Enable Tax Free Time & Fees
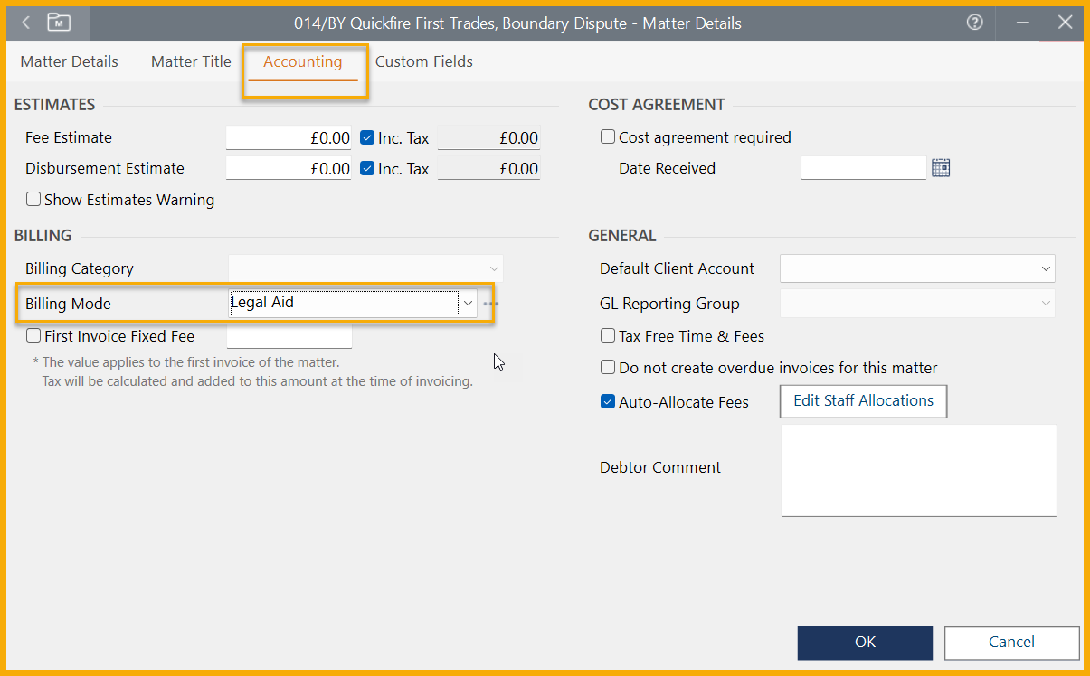1090x676 pixels. click(x=608, y=336)
